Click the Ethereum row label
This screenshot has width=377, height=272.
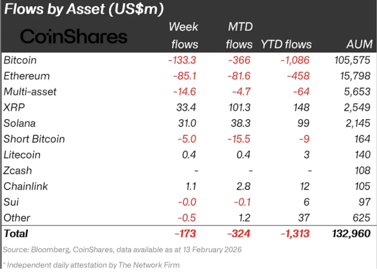click(27, 76)
